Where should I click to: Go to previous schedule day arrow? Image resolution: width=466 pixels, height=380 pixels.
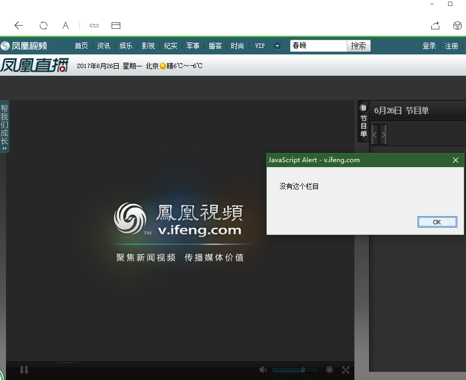[375, 134]
